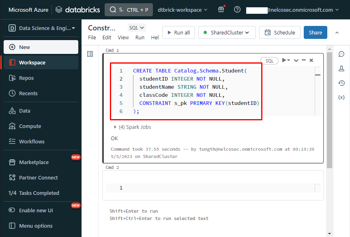Open the comments panel icon
Viewport: 350px width, 237px height.
[x=341, y=54]
